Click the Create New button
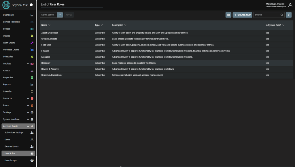The height and width of the screenshot is (167, 295). 242,15
